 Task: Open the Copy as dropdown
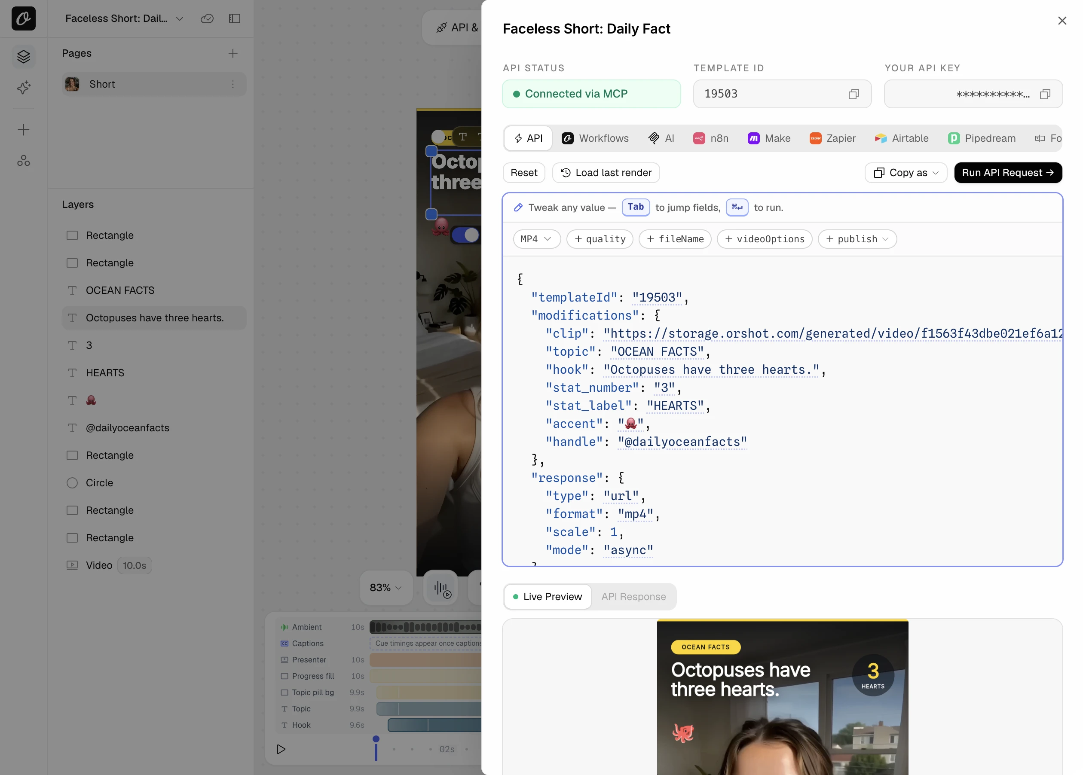[x=906, y=173]
